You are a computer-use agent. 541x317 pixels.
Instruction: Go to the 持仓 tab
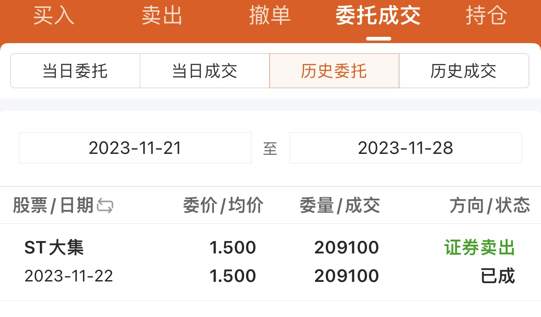pos(486,16)
